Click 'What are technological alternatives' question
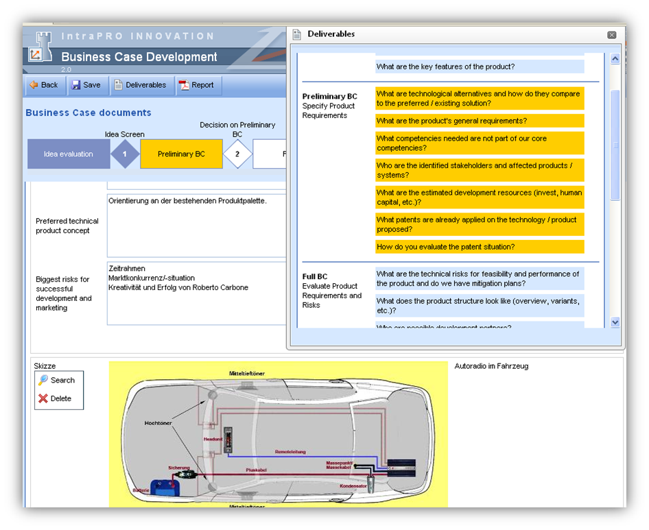 [480, 99]
